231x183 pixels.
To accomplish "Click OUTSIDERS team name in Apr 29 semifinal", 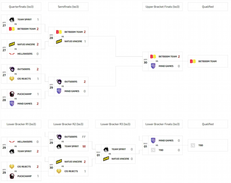I will point(71,82).
